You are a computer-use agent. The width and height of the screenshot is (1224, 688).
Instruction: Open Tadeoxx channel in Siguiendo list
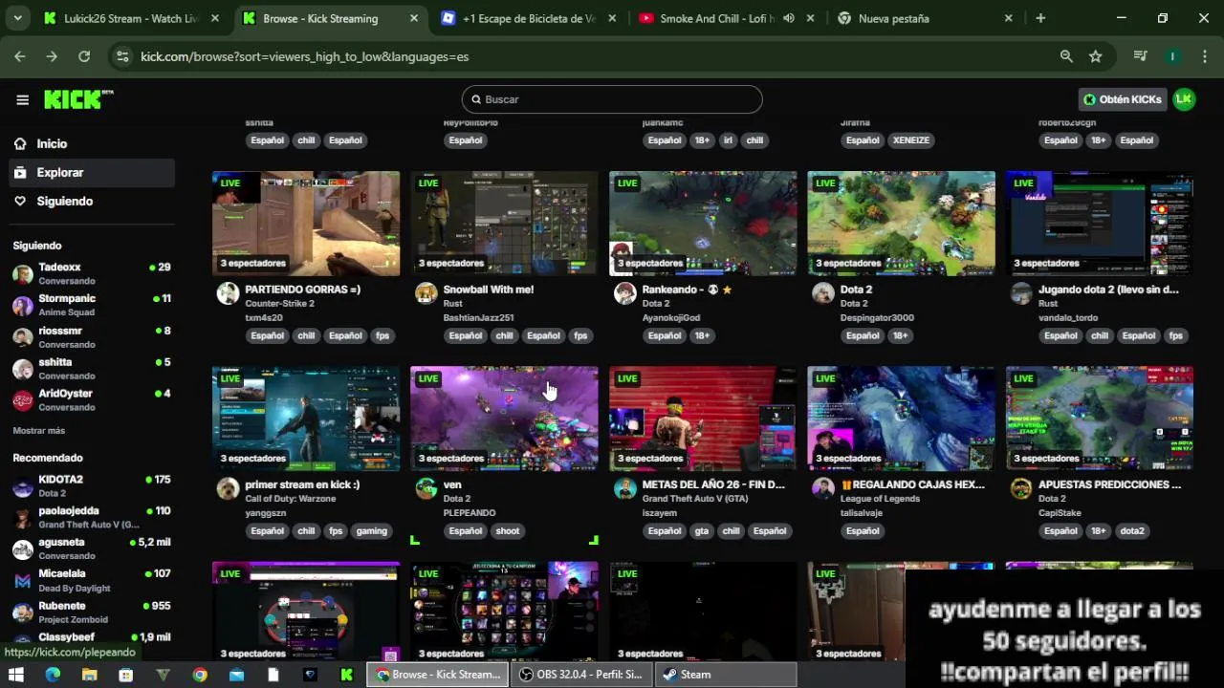click(x=91, y=273)
